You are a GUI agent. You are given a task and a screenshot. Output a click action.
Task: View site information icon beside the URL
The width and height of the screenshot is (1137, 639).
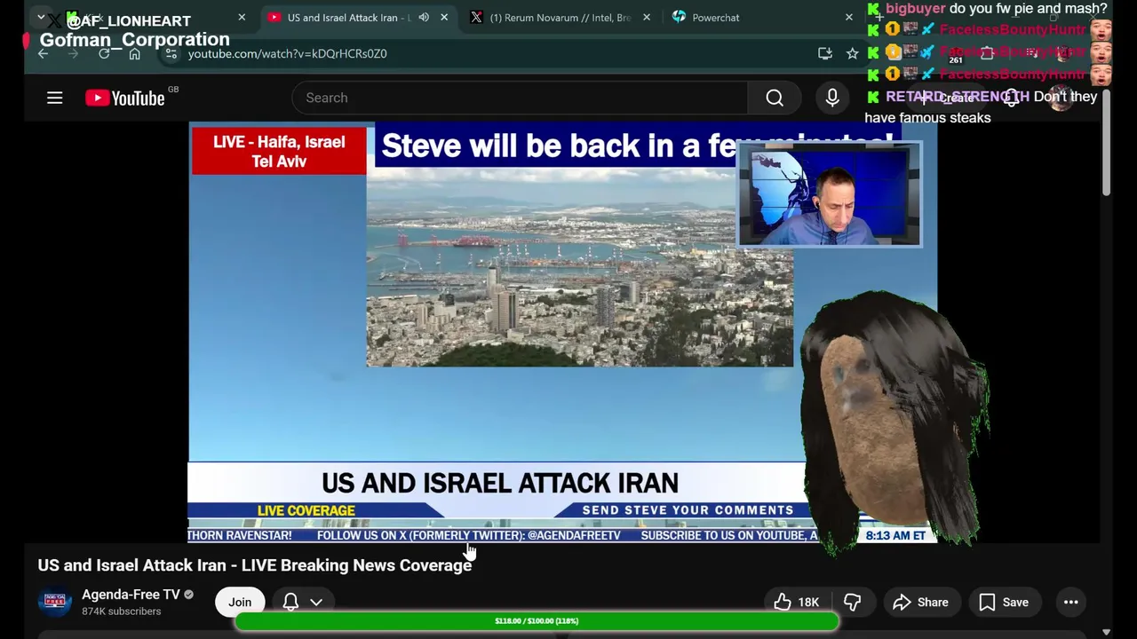pos(171,53)
